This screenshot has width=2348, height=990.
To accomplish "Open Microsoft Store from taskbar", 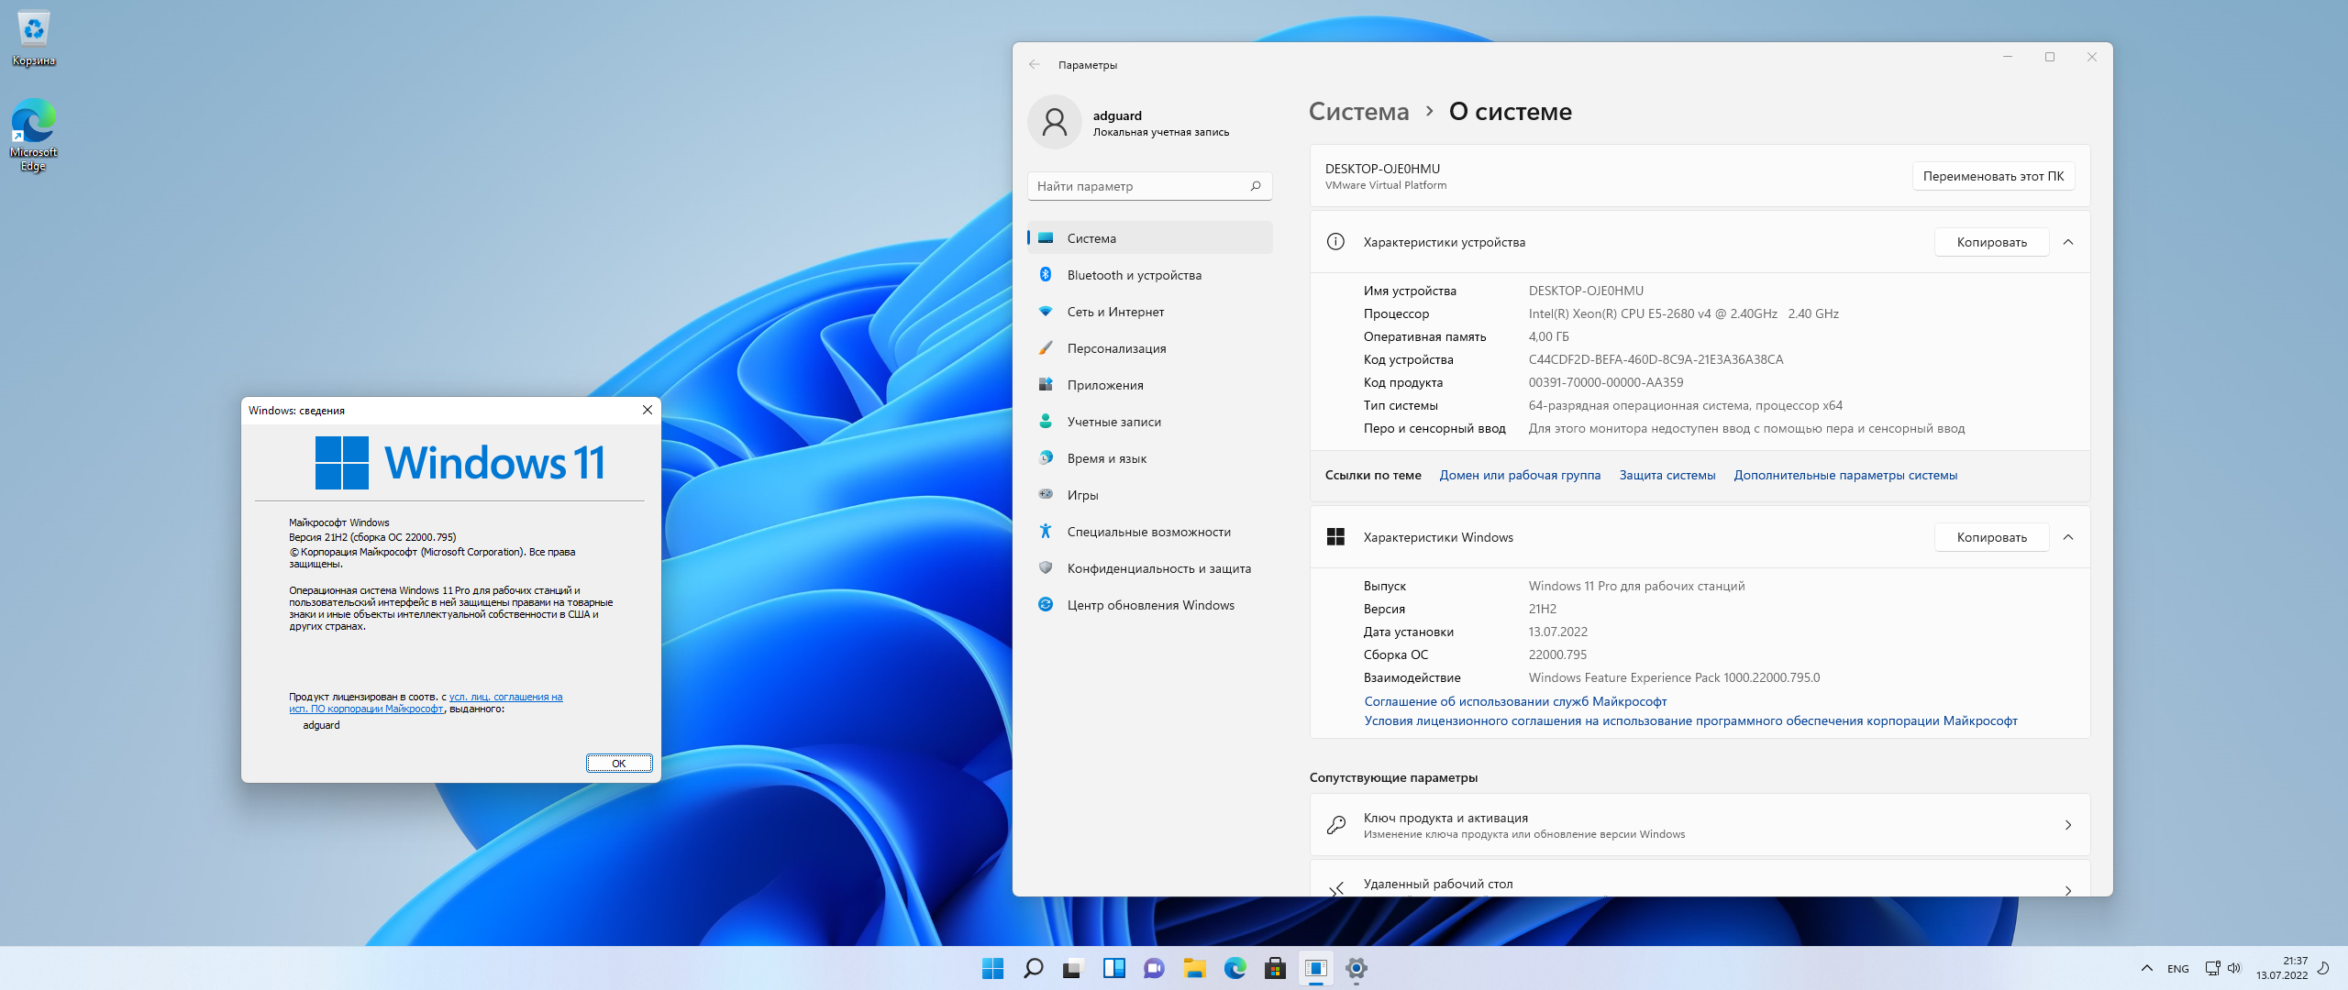I will pos(1275,968).
